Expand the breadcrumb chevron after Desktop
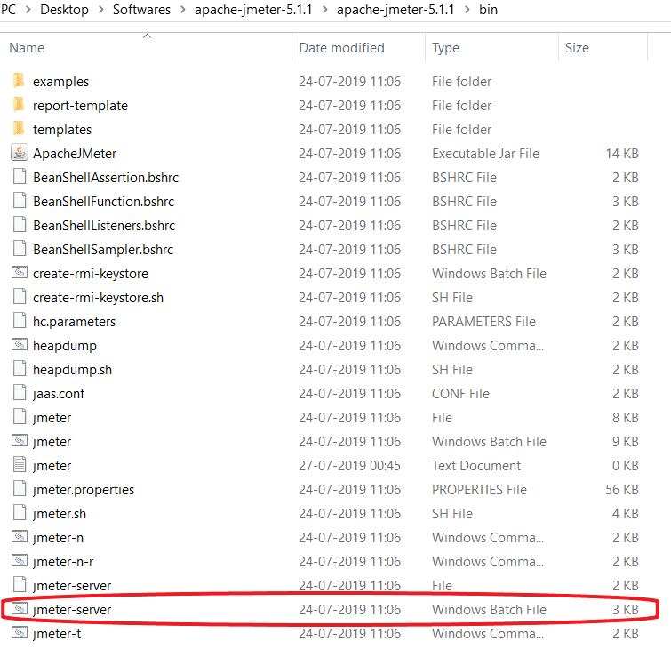Image resolution: width=671 pixels, height=649 pixels. [100, 10]
